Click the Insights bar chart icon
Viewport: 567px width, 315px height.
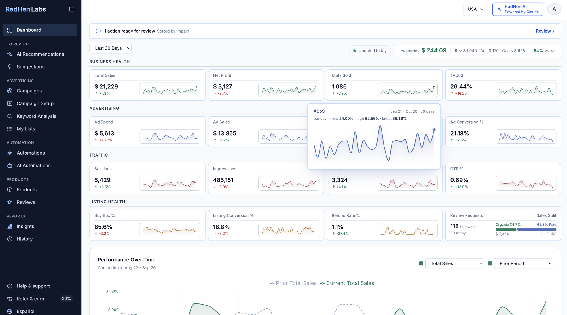tap(10, 226)
